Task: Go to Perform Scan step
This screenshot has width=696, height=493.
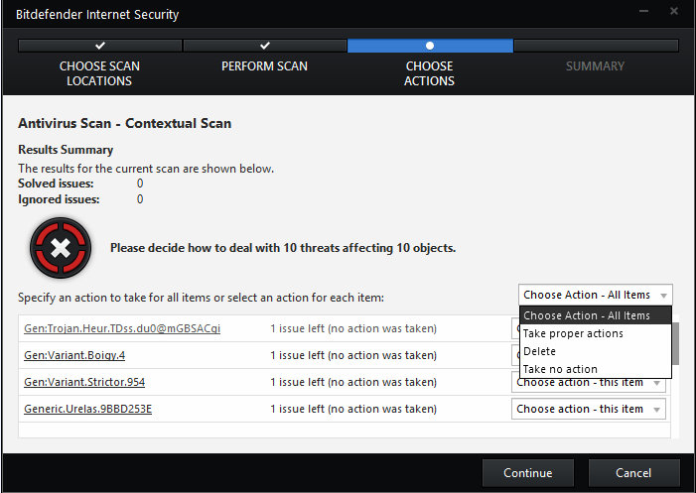Action: click(x=264, y=66)
